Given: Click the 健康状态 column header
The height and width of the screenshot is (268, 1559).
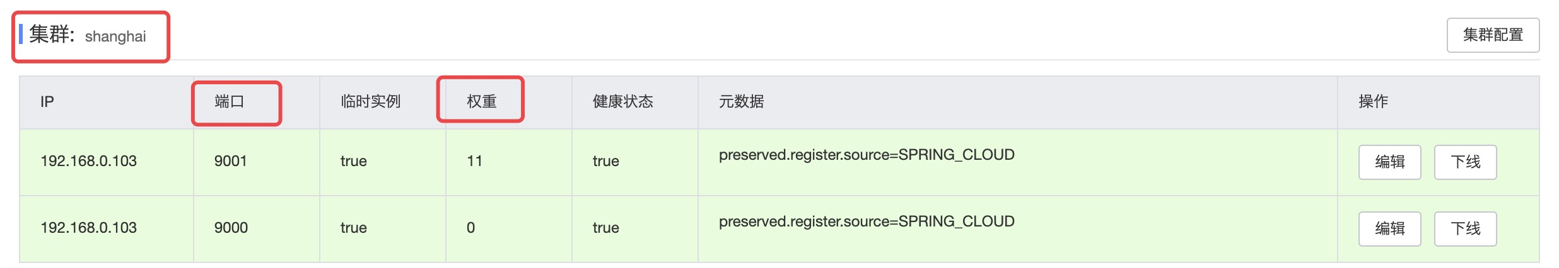Looking at the screenshot, I should click(622, 102).
